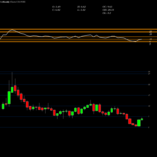Click the 'OH: 20.58' value

(x=108, y=10)
